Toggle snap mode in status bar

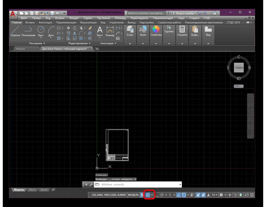(x=148, y=195)
